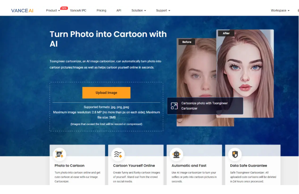Click the red new badge
Image resolution: width=299 pixels, height=194 pixels.
pos(64,8)
